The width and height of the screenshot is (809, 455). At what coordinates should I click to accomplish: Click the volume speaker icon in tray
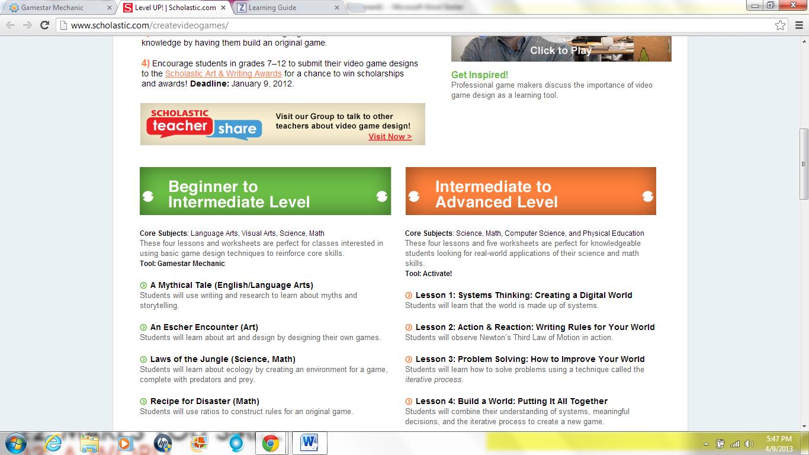[x=749, y=444]
